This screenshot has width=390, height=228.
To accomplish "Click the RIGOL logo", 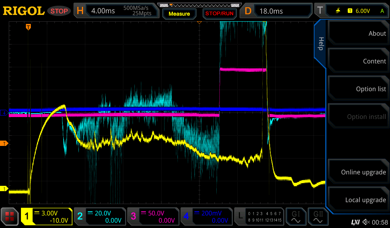I will coord(24,11).
